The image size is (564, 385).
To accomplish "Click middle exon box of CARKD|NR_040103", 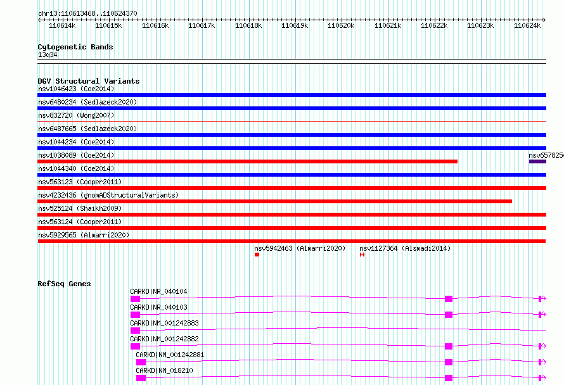I will point(449,315).
